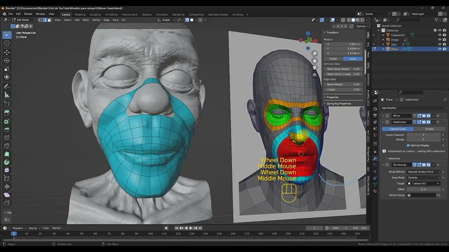Switch to the UV Editing workspace

[x=111, y=15]
